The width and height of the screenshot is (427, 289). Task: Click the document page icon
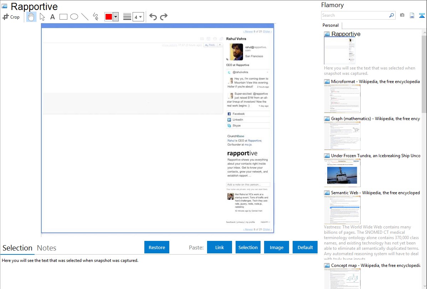click(412, 15)
